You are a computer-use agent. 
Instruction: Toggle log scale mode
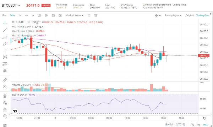[198, 125]
